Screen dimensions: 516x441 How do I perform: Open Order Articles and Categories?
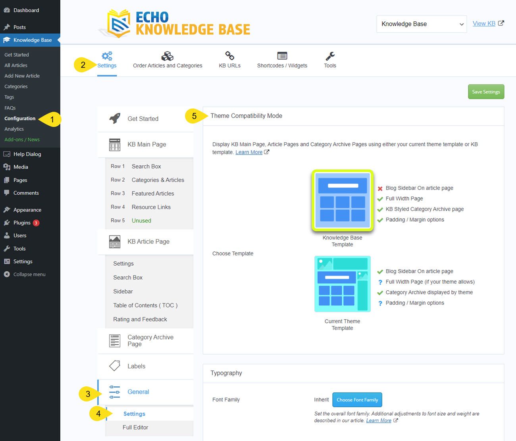click(x=167, y=59)
